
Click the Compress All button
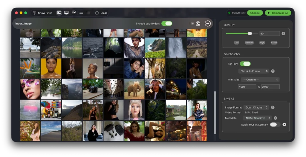click(x=278, y=13)
